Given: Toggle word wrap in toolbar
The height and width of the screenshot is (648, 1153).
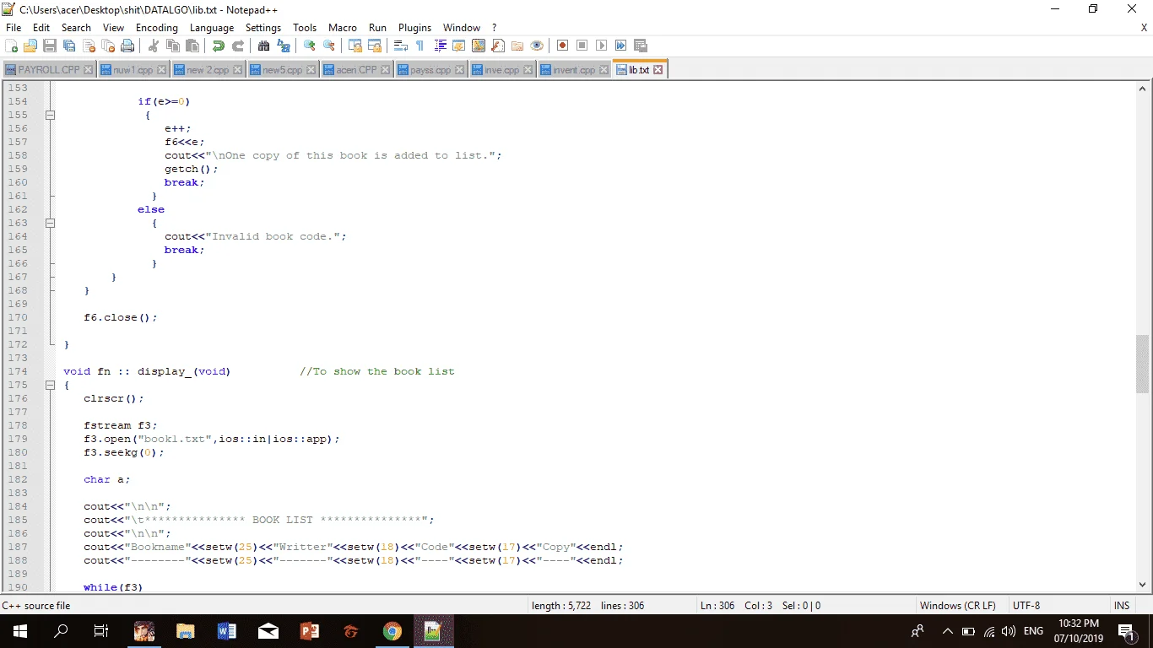Looking at the screenshot, I should [x=401, y=46].
